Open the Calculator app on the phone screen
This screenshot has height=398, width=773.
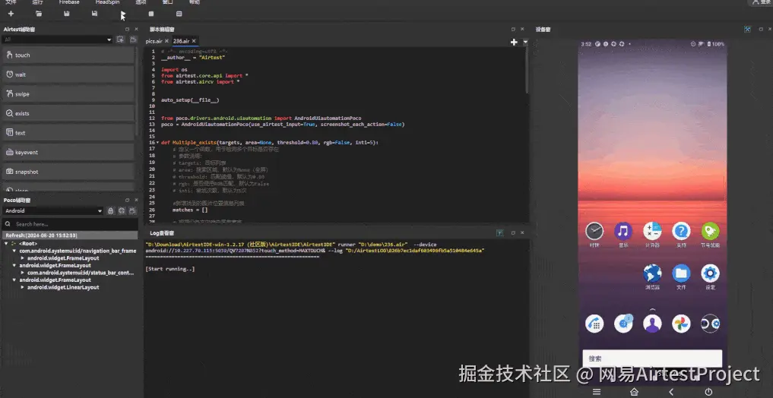coord(652,231)
